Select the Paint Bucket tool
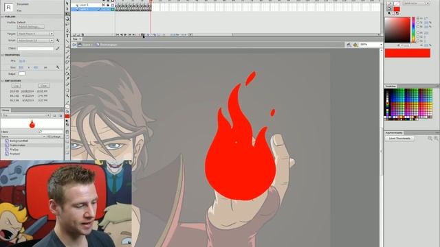 67,73
